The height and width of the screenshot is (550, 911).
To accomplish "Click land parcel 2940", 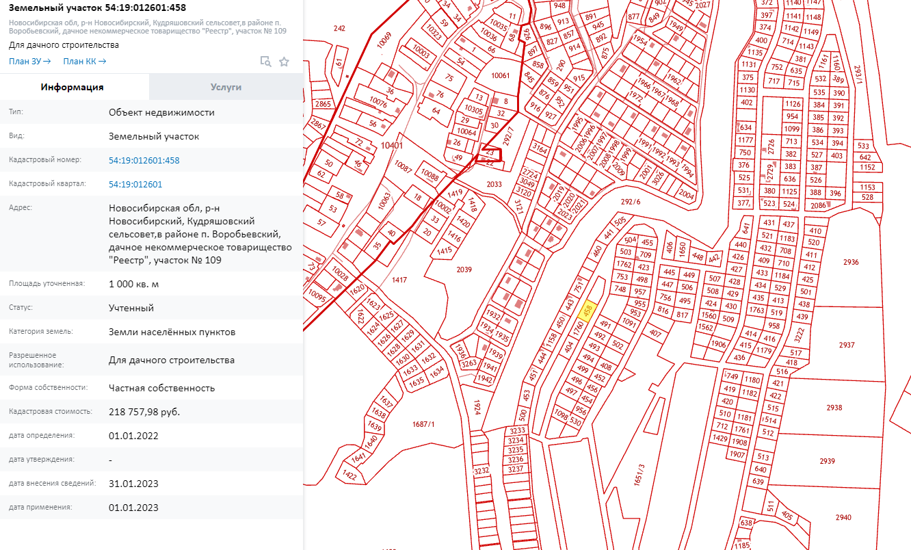I will point(843,516).
